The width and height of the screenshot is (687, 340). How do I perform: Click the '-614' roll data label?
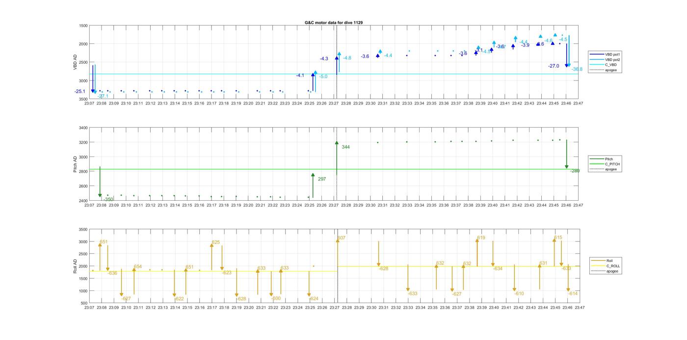tap(573, 293)
